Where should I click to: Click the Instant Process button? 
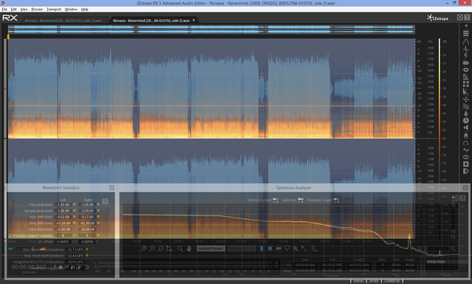pyautogui.click(x=211, y=249)
